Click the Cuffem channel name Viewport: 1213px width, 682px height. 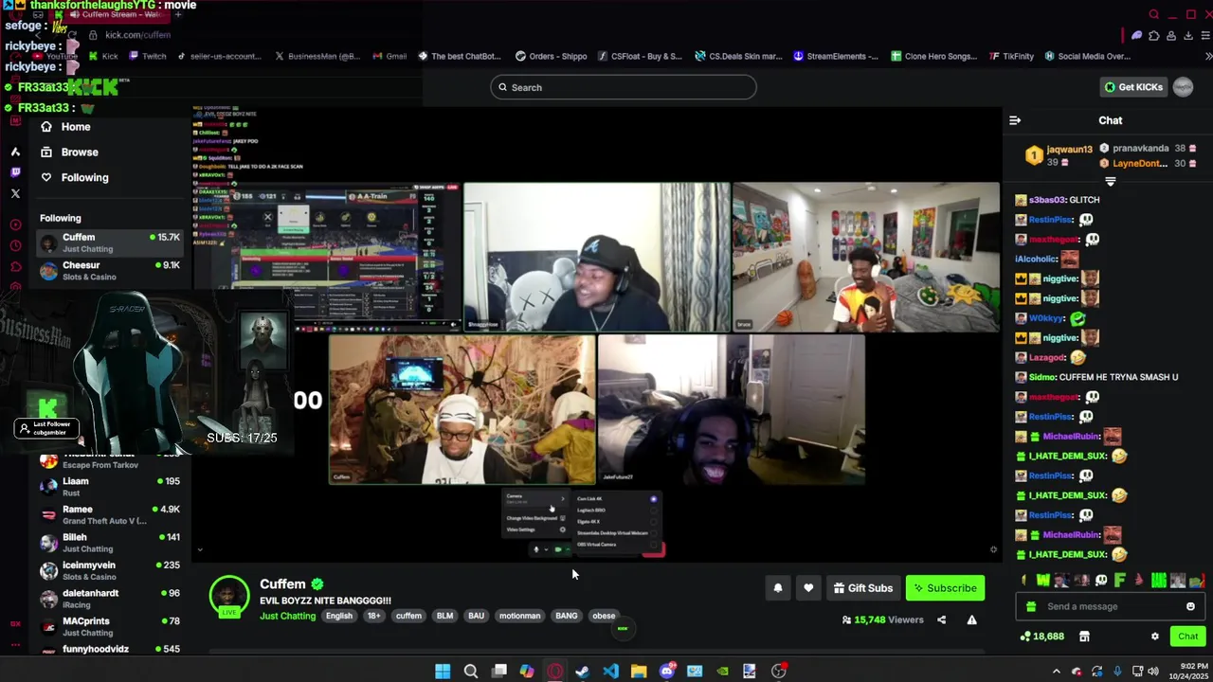coord(282,584)
